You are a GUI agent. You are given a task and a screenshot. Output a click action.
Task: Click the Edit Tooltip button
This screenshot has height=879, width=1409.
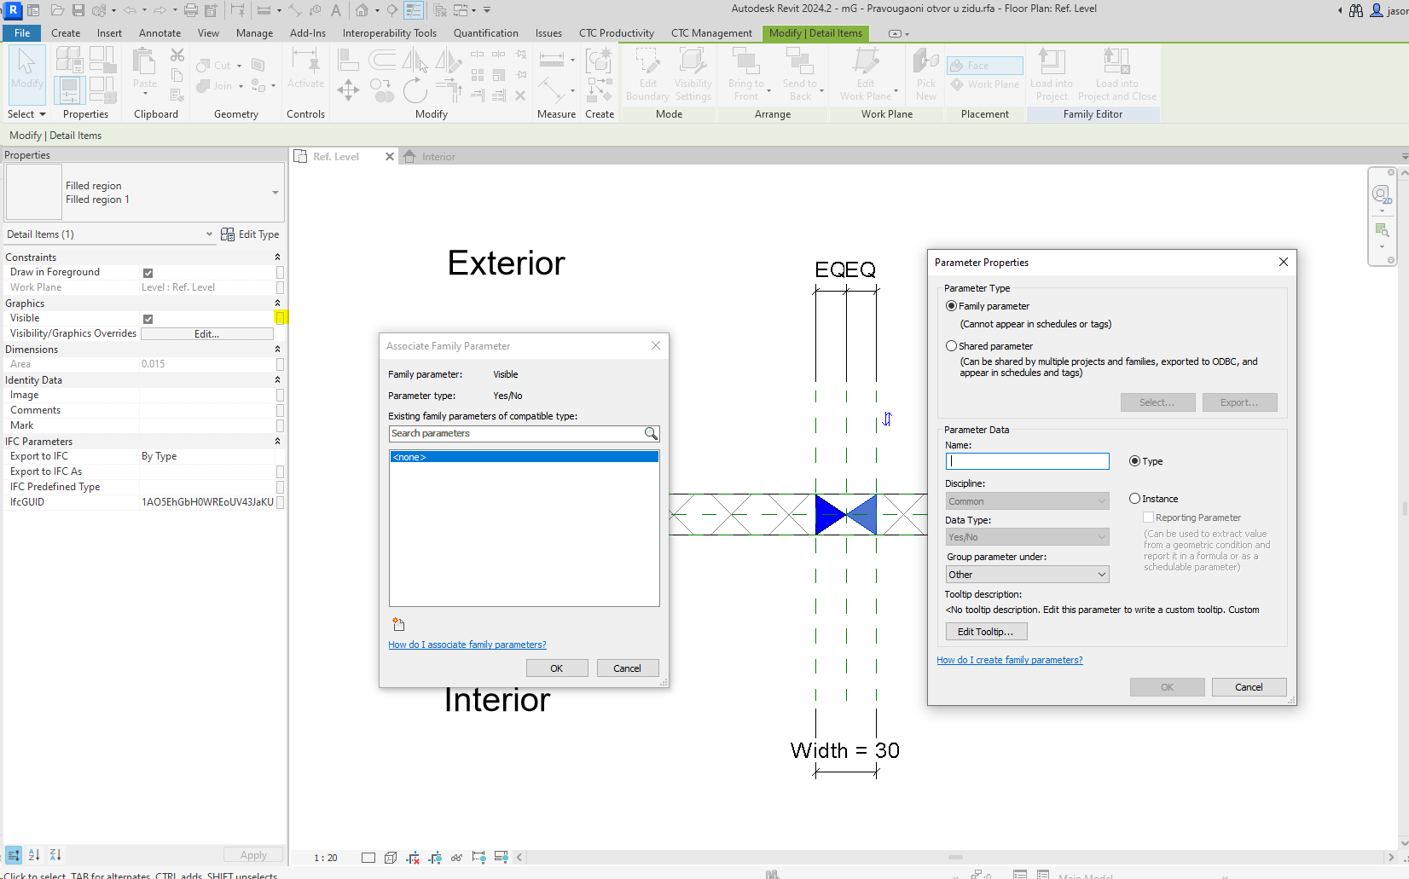[x=986, y=631]
